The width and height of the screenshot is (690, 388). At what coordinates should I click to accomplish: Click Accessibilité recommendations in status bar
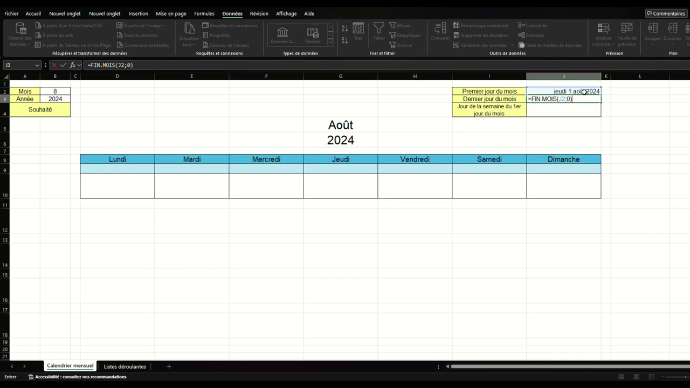tap(77, 377)
